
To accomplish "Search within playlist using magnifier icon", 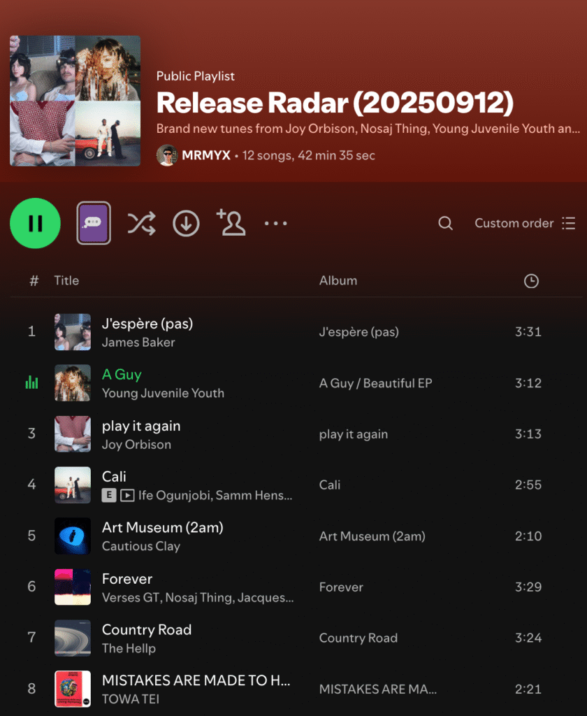I will point(446,223).
